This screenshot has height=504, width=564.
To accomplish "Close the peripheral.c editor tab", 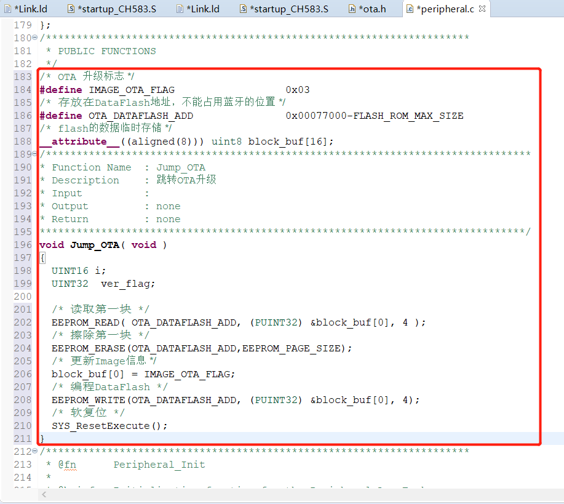I will click(482, 9).
